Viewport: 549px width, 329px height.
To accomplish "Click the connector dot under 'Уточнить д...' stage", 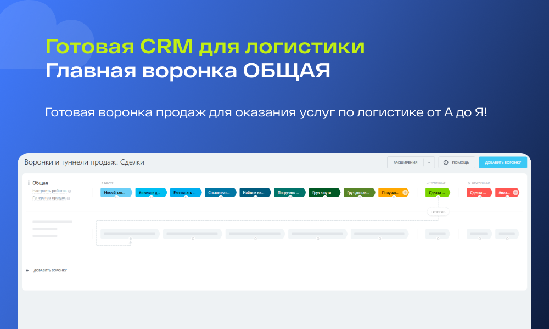I will [x=151, y=197].
